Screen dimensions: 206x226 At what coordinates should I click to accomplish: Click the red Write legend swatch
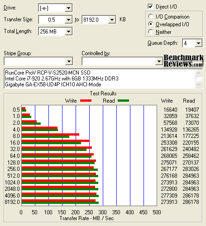(86, 101)
